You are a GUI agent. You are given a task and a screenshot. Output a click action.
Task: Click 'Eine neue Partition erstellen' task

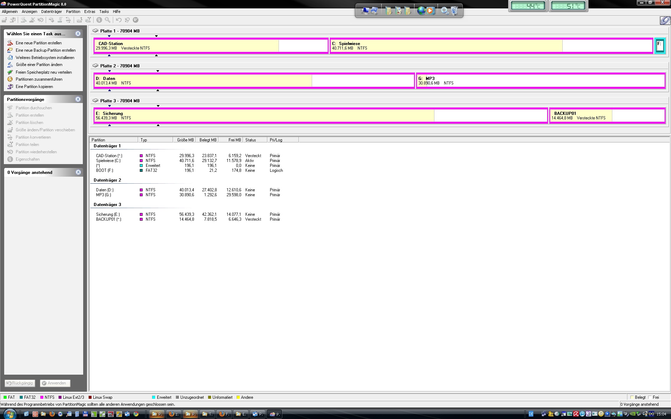tap(39, 43)
